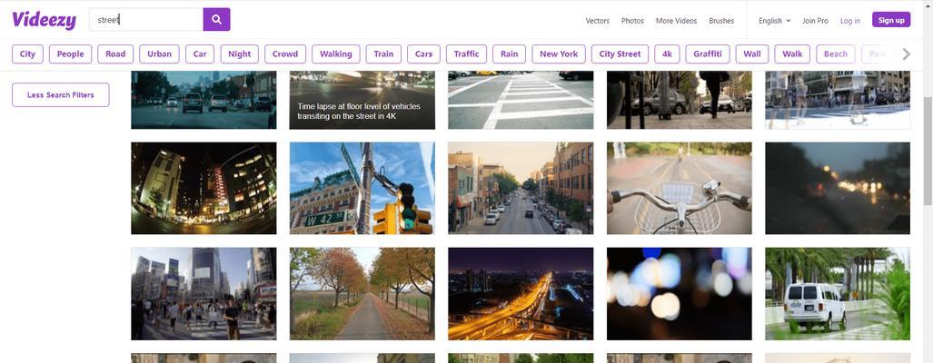Open the crosswalk street video thumbnail
933x363 pixels.
pyautogui.click(x=521, y=100)
